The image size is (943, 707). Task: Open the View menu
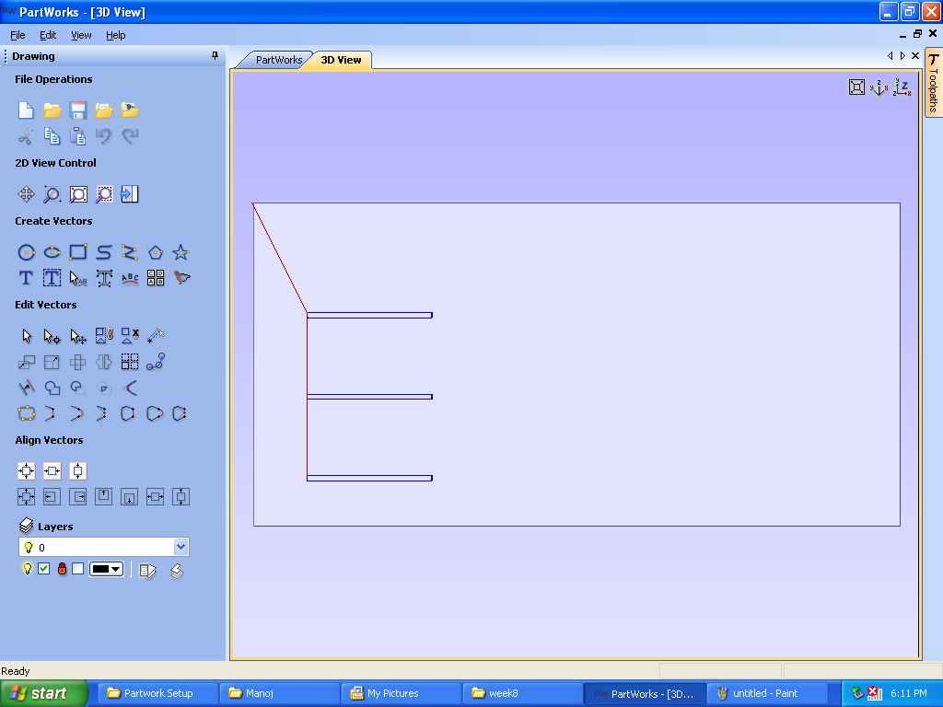tap(81, 35)
